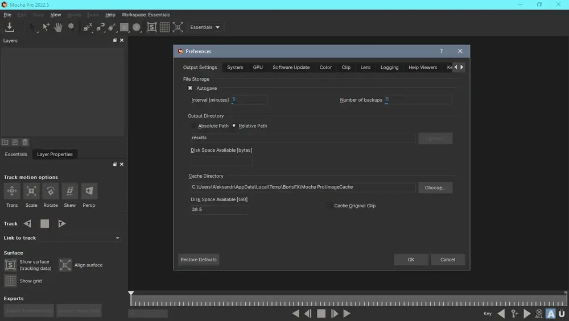Click the Align surface icon
The height and width of the screenshot is (321, 569).
(x=65, y=265)
